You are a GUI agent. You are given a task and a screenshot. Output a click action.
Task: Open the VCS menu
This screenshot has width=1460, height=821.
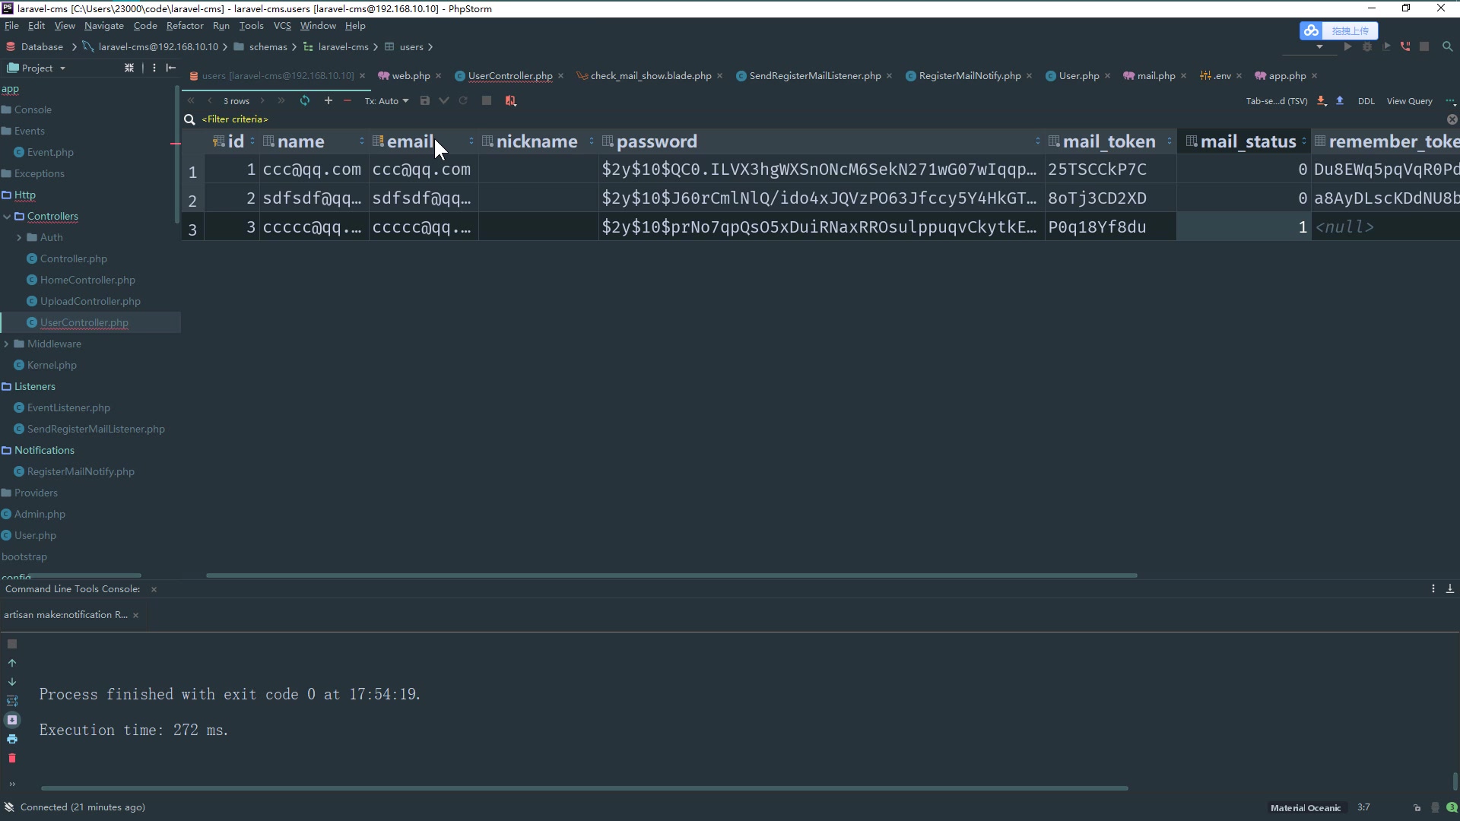[x=282, y=25]
